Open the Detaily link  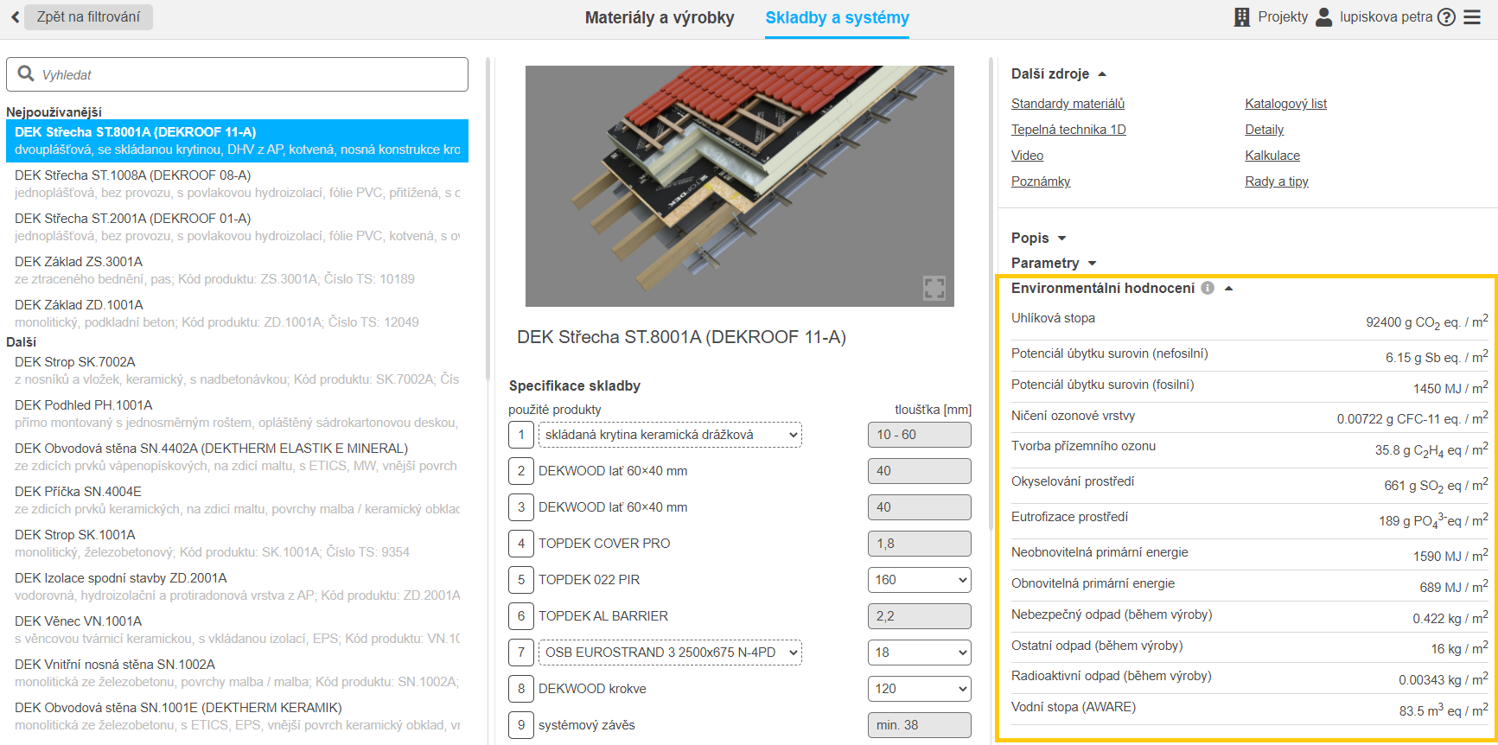(1264, 130)
